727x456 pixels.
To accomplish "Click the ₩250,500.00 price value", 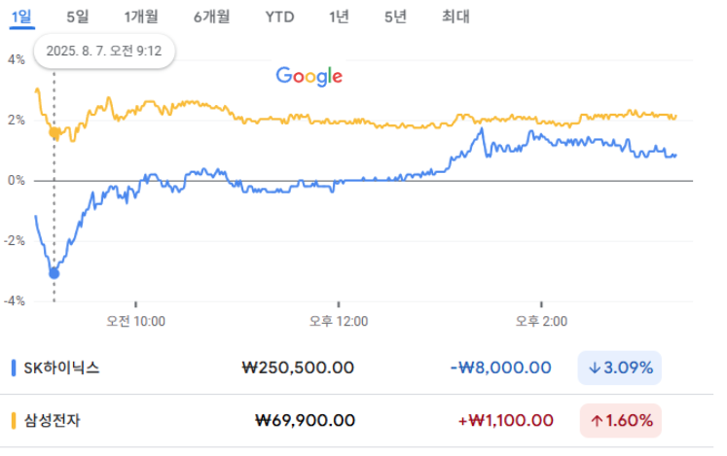I will pos(298,368).
